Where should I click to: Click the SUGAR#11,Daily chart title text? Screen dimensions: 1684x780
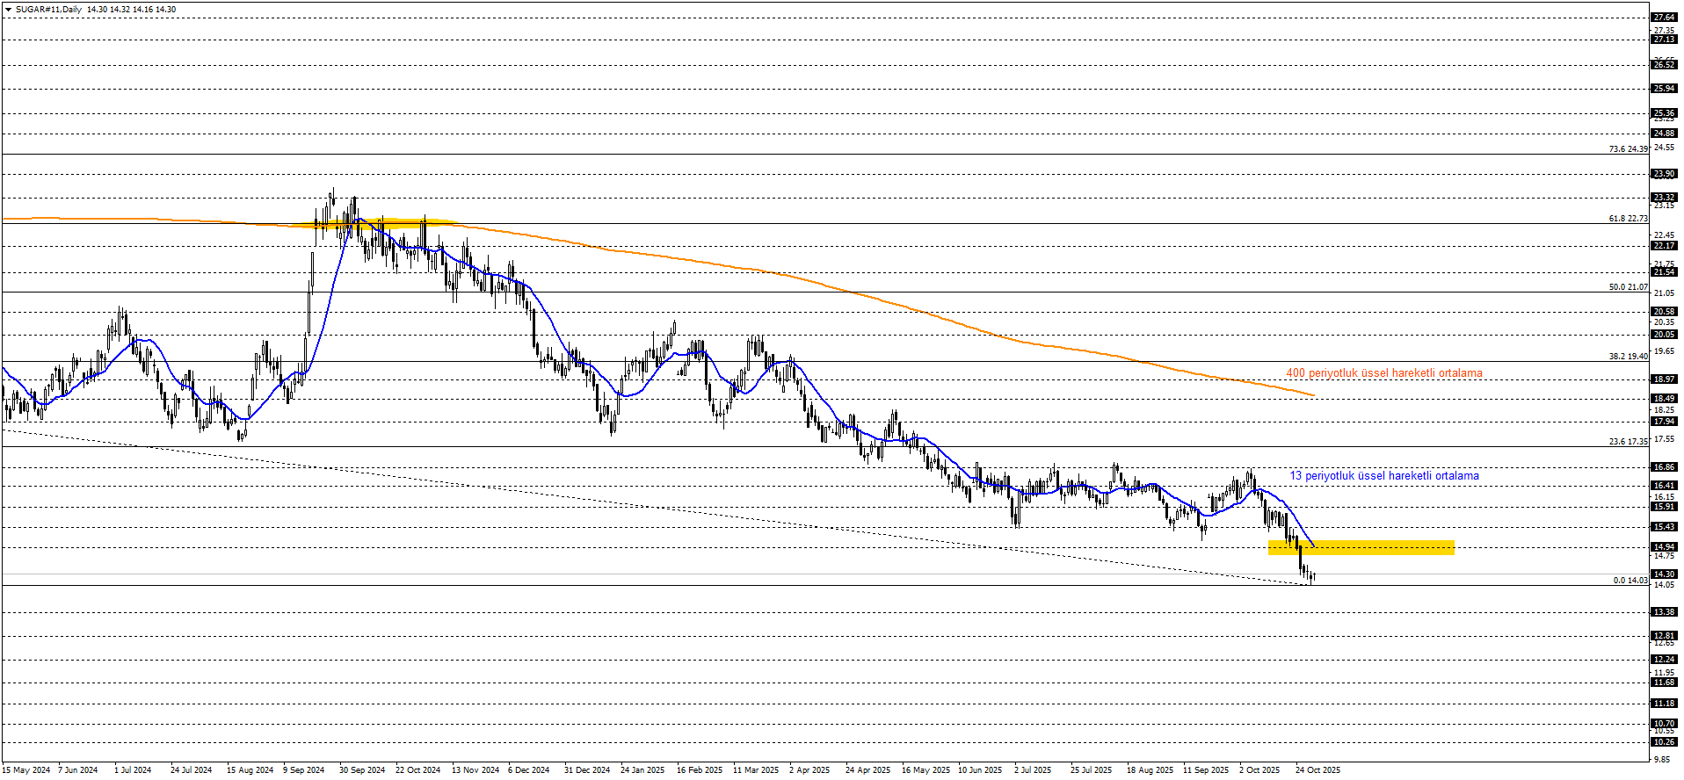[49, 10]
